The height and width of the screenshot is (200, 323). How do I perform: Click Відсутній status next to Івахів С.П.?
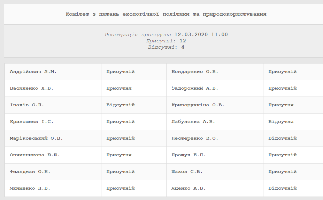click(121, 105)
